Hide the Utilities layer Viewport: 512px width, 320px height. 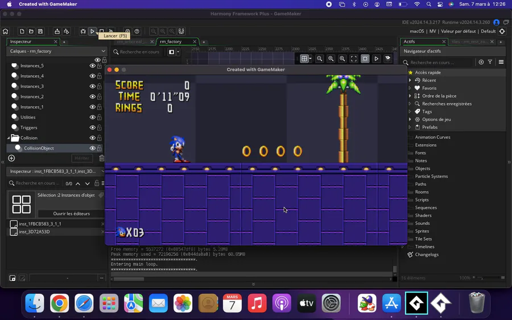pos(92,117)
